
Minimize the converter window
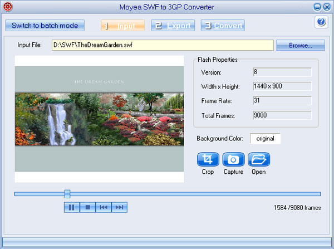coord(317,7)
